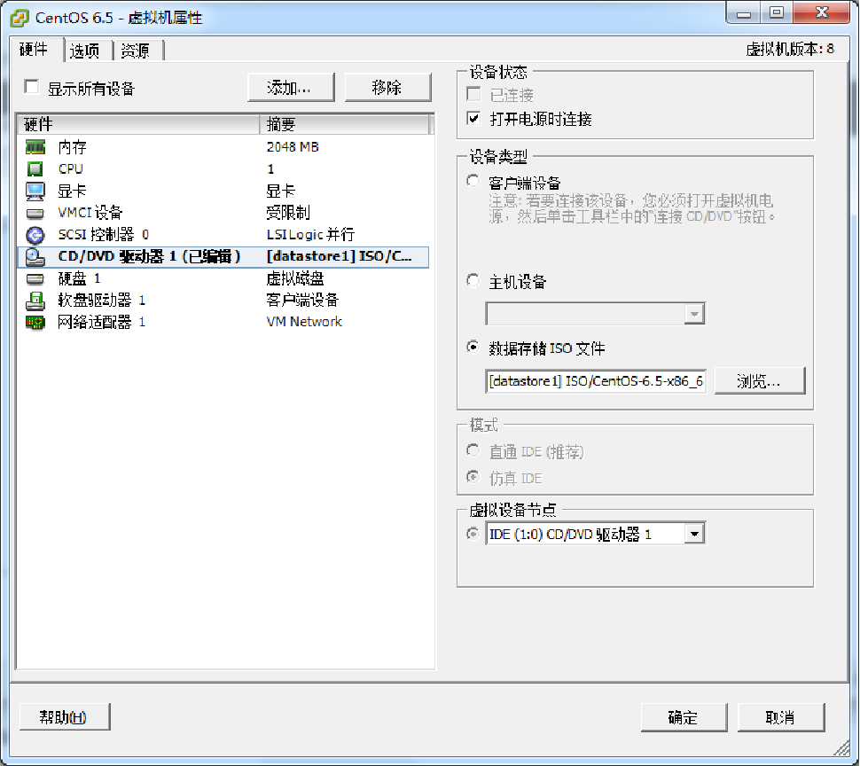This screenshot has width=860, height=766.
Task: Click the 确定 button
Action: (x=684, y=717)
